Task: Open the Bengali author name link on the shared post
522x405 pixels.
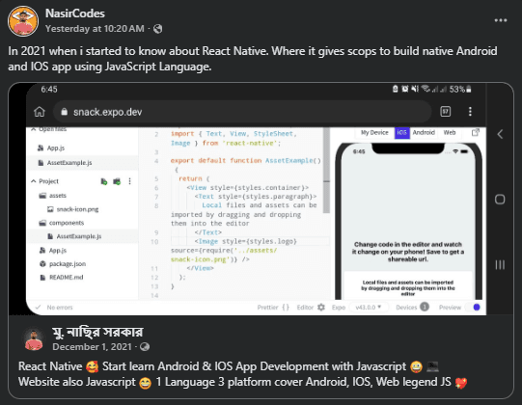Action: point(97,332)
